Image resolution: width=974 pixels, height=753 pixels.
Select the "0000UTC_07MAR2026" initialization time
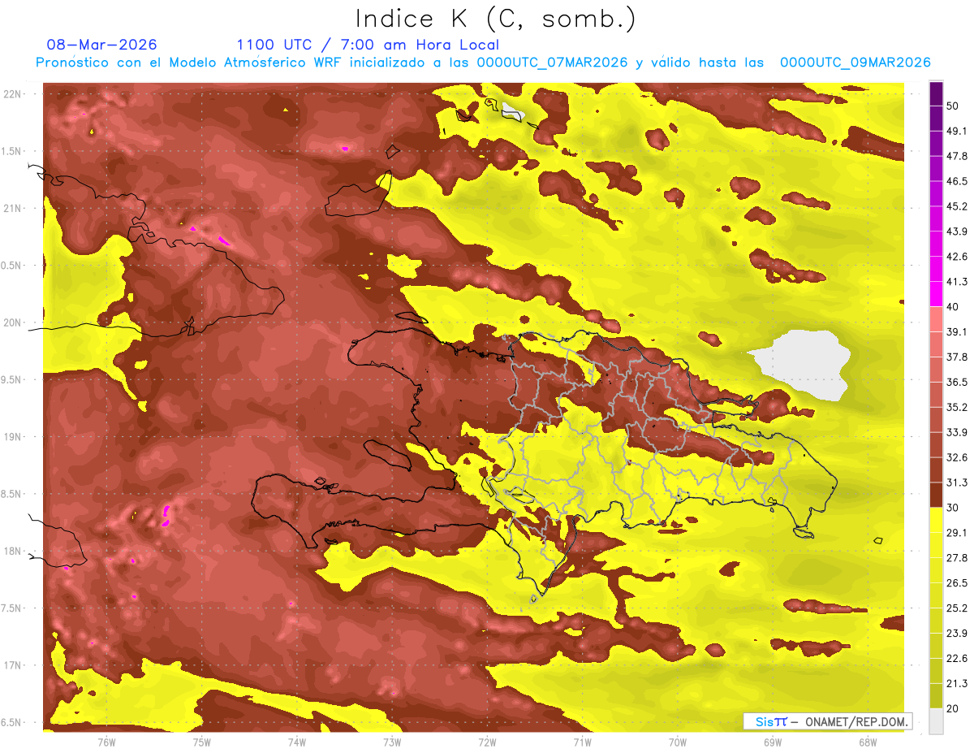pos(552,63)
